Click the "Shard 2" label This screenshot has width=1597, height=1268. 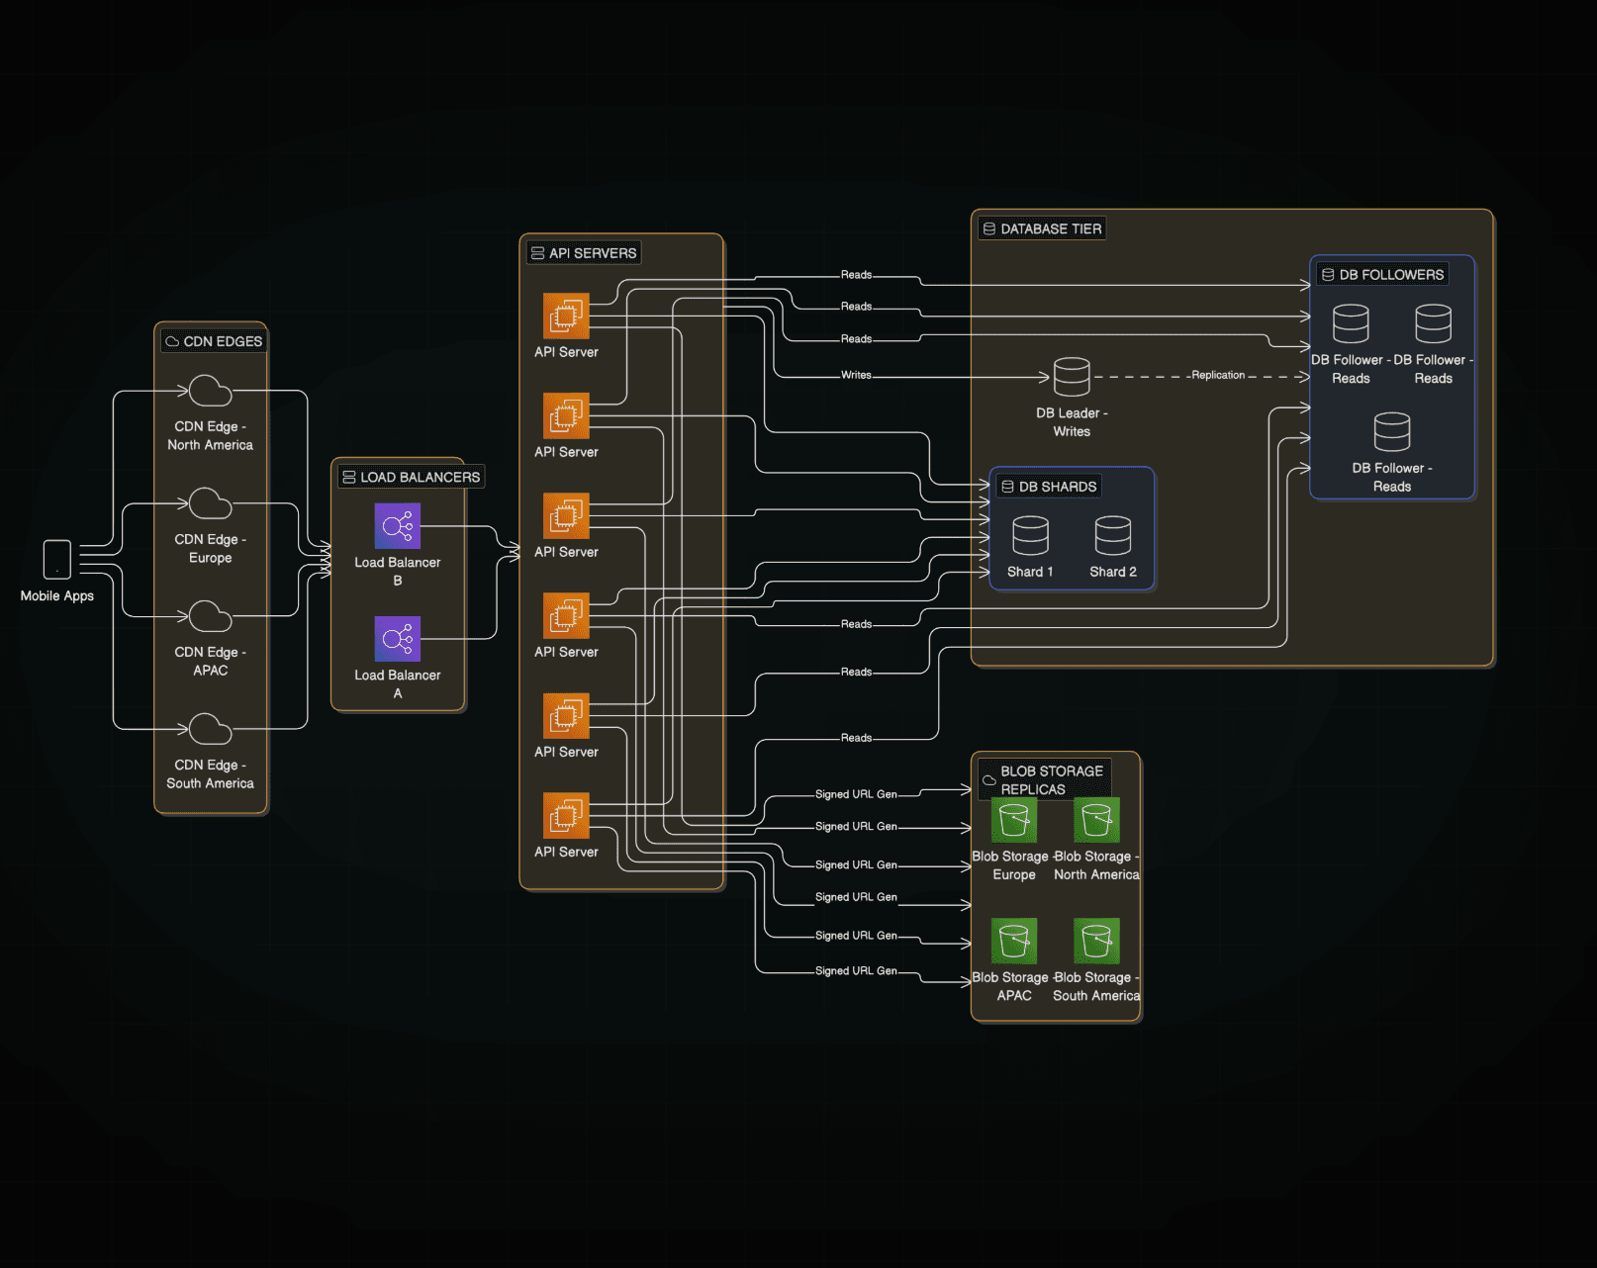1113,572
